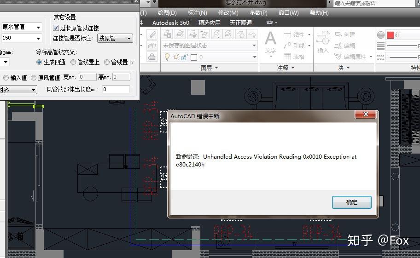Open the 帮助(H) menu
This screenshot has width=420, height=258.
pos(319,13)
